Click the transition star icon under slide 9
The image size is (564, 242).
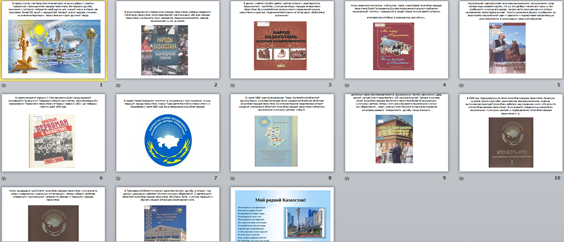tap(347, 178)
